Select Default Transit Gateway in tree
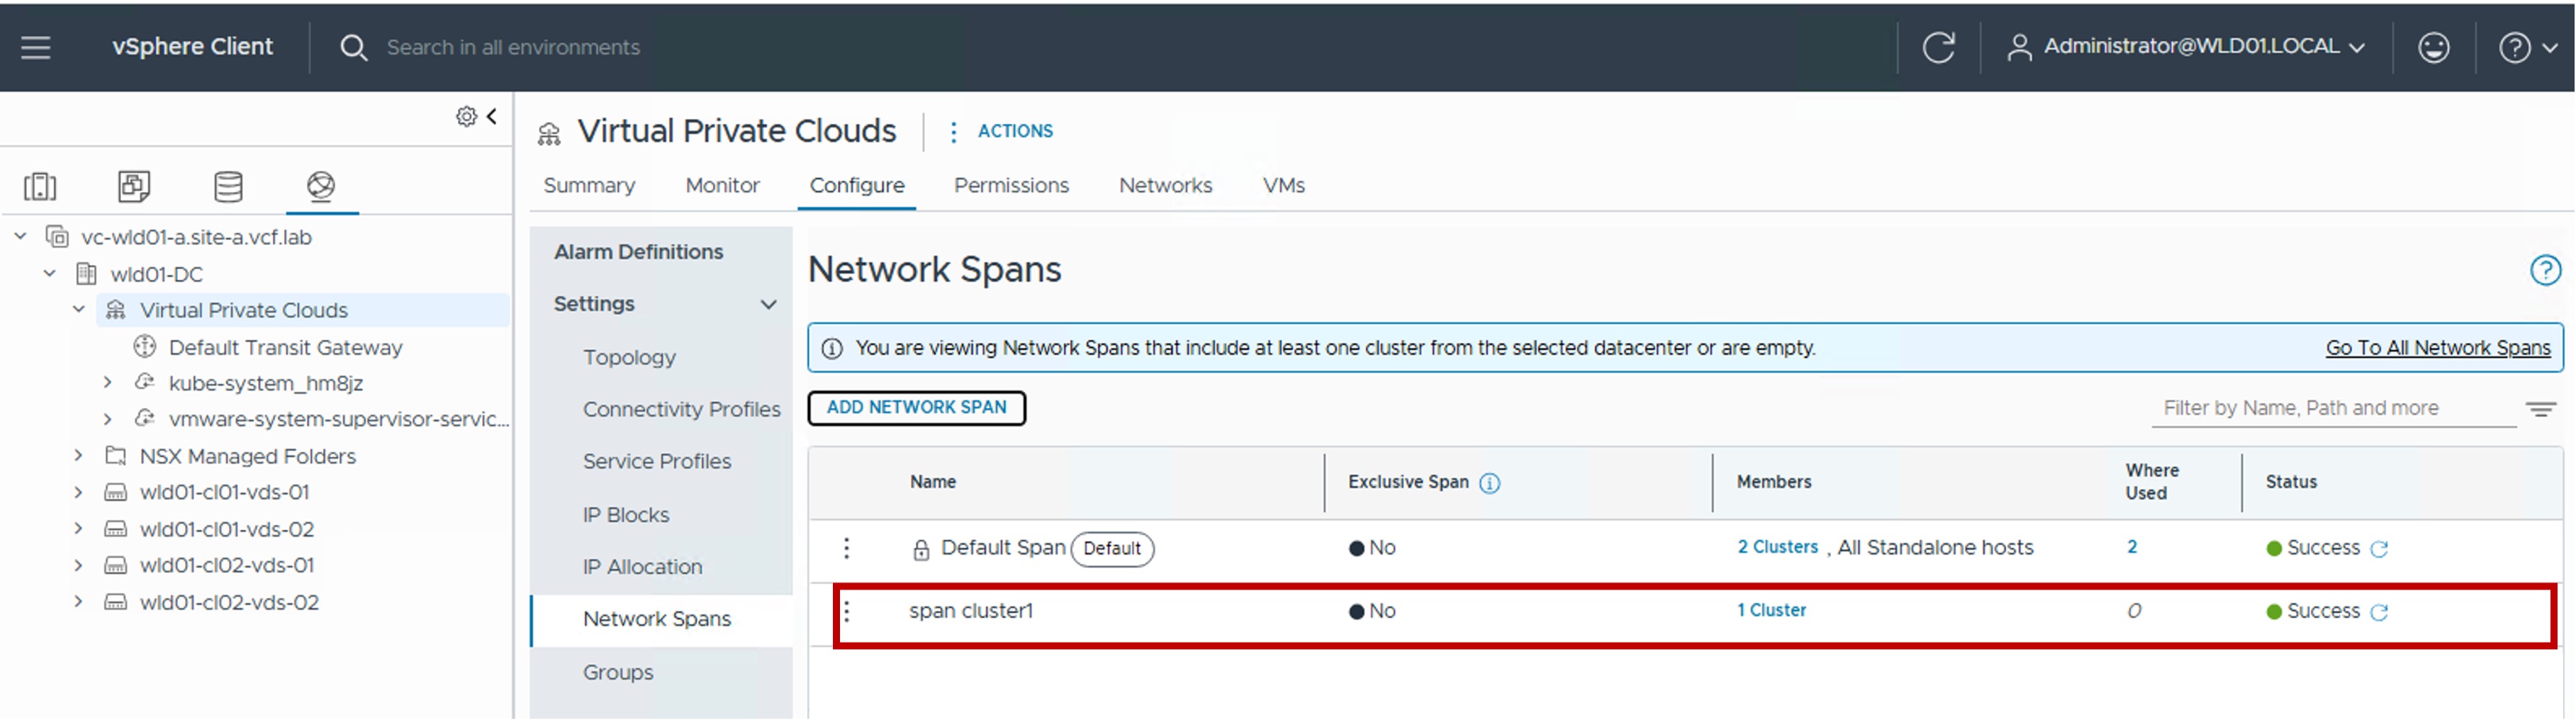The height and width of the screenshot is (727, 2576). [285, 347]
